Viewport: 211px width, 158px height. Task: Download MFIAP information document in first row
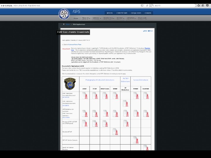[x=115, y=95]
